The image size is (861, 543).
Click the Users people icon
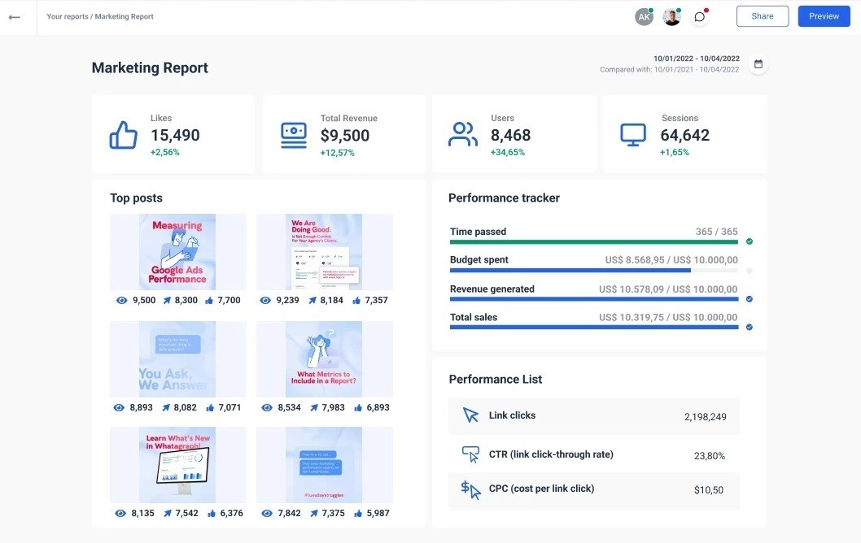(463, 134)
